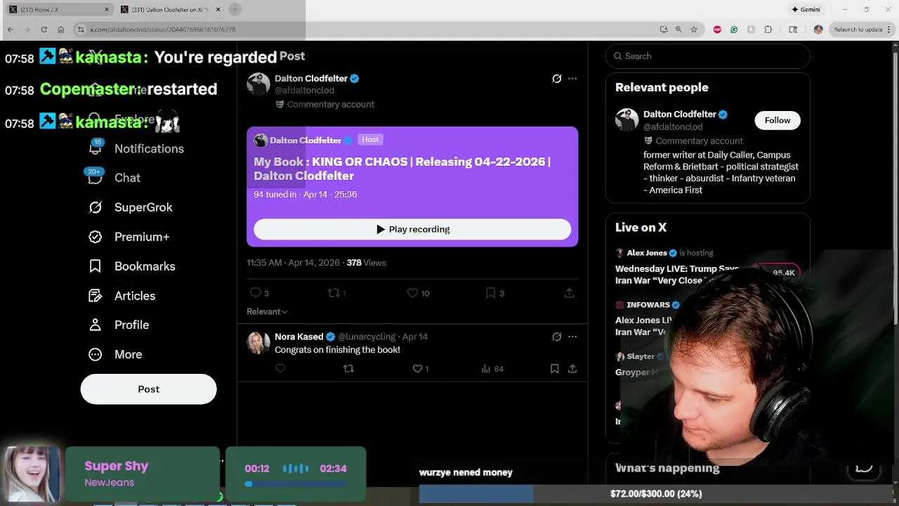Viewport: 899px width, 506px height.
Task: Click the reply icon with 3 replies
Action: click(256, 292)
